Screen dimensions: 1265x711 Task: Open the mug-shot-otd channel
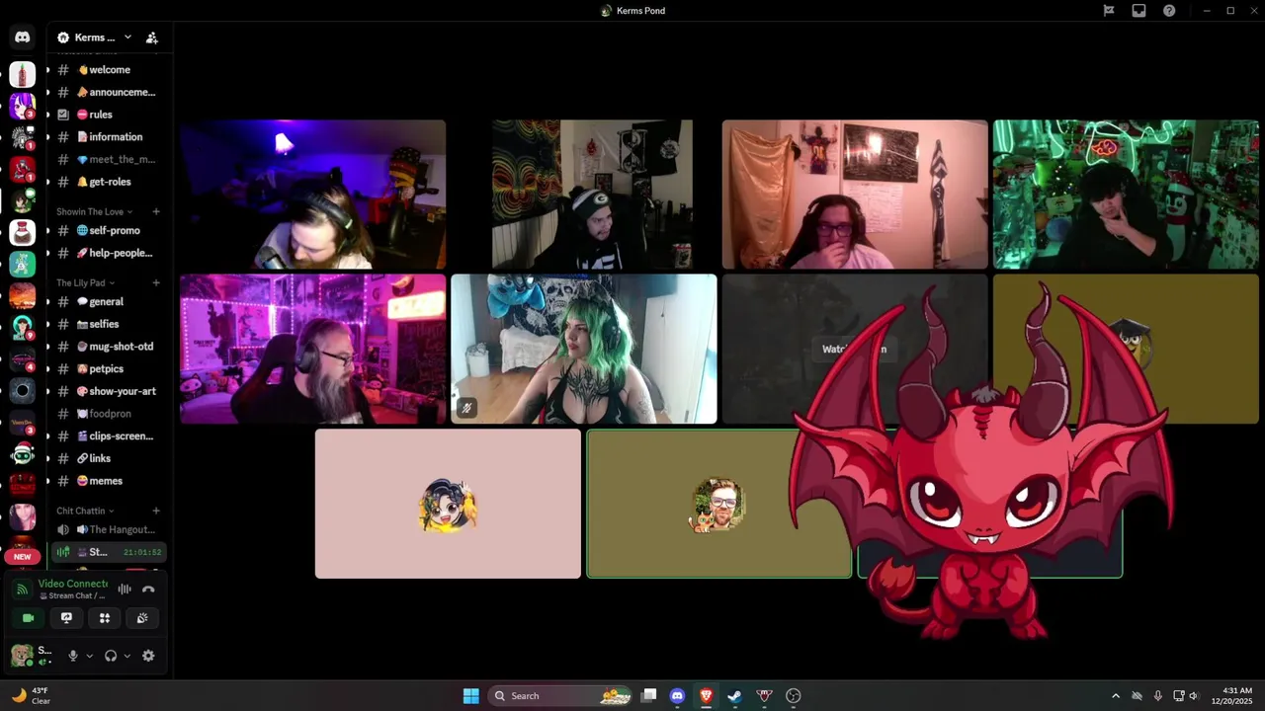click(x=108, y=347)
